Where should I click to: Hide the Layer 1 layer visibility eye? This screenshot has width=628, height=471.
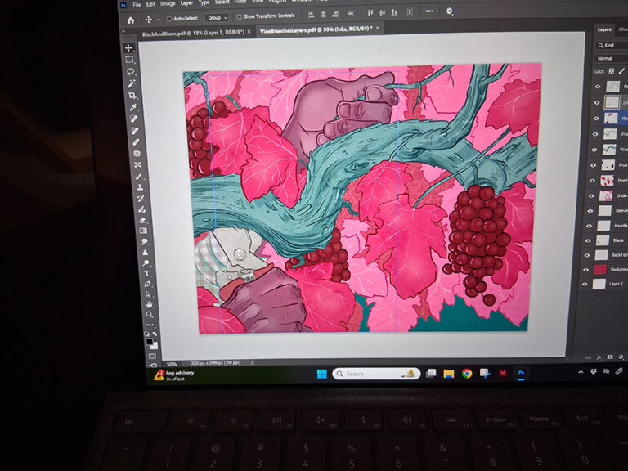[585, 284]
